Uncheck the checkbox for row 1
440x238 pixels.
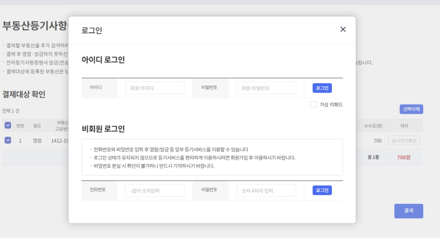8,141
